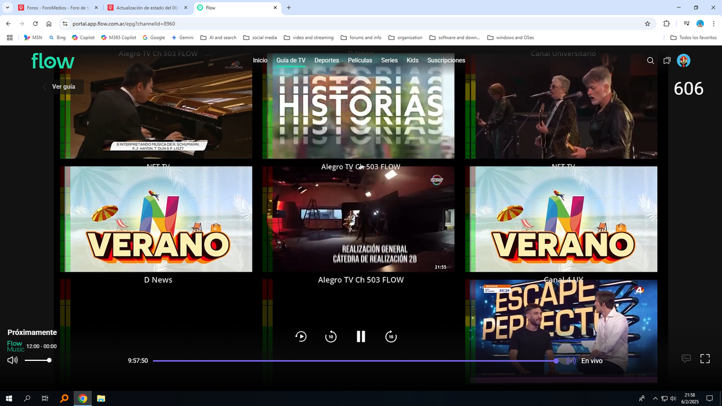Open the Inicio menu item
This screenshot has width=722, height=406.
pos(260,60)
